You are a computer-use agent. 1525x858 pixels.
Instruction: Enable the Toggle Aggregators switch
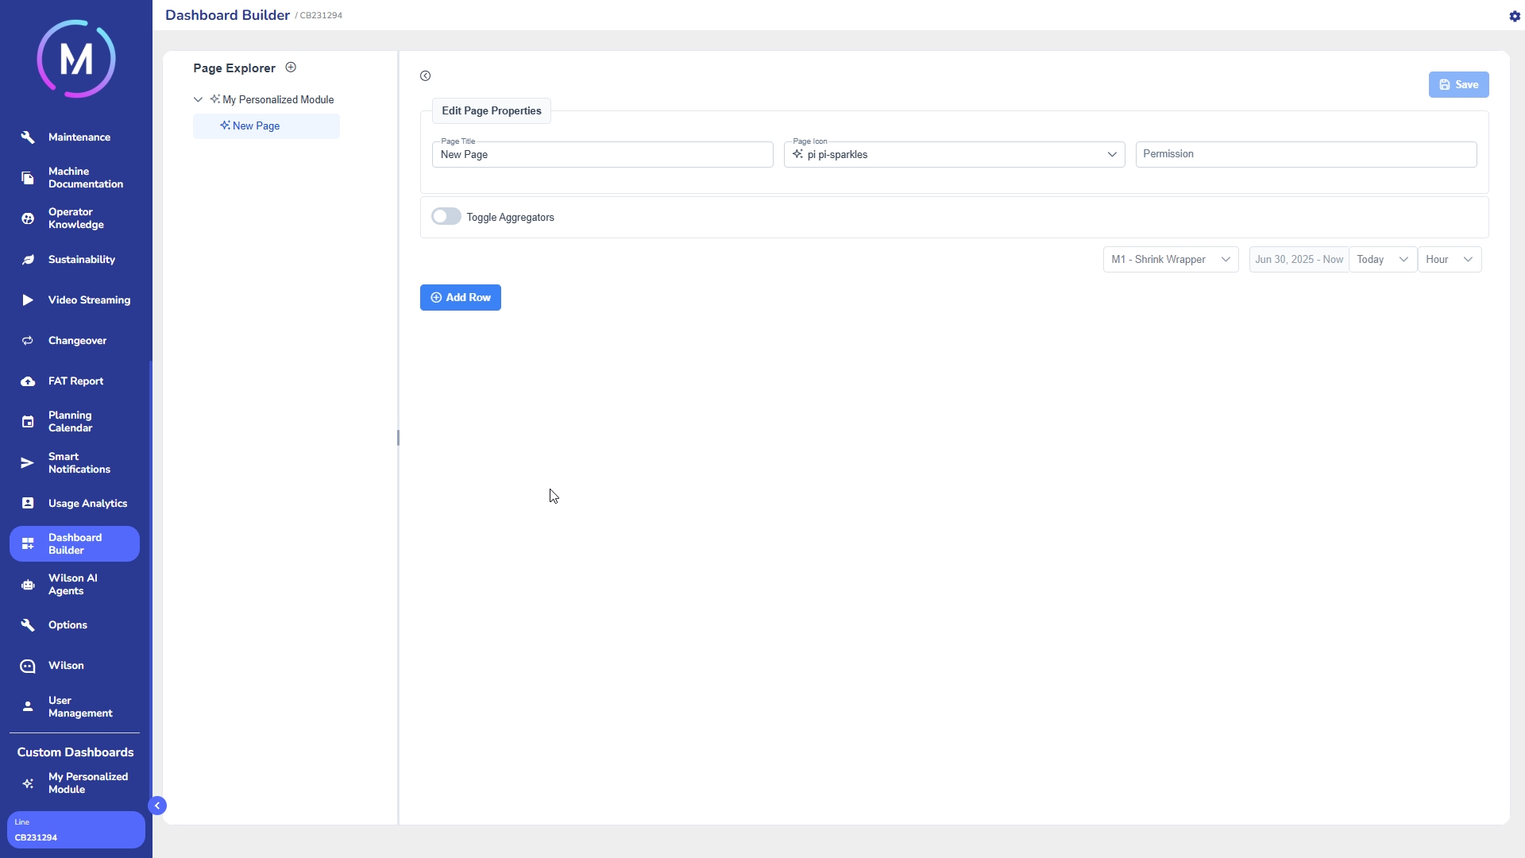(x=446, y=217)
